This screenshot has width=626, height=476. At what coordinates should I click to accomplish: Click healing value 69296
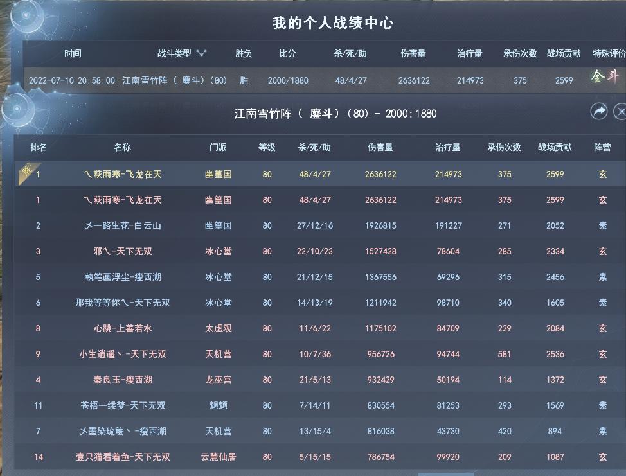point(448,277)
